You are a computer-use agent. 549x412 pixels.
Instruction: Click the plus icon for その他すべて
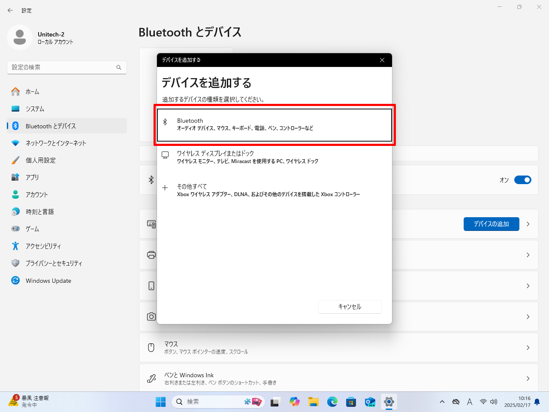click(165, 188)
